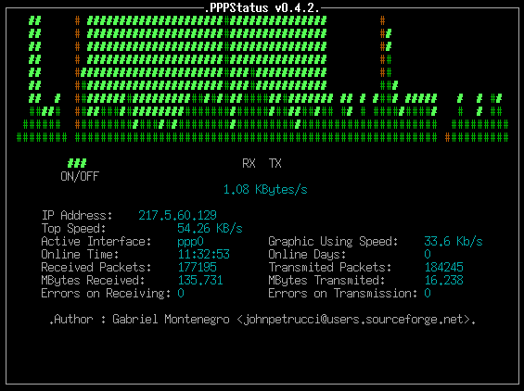Viewport: 524px width, 391px height.
Task: Click the MBytes Received value 135.731
Action: (200, 280)
